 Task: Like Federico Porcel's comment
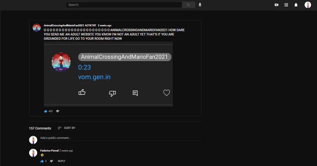[x=42, y=161]
